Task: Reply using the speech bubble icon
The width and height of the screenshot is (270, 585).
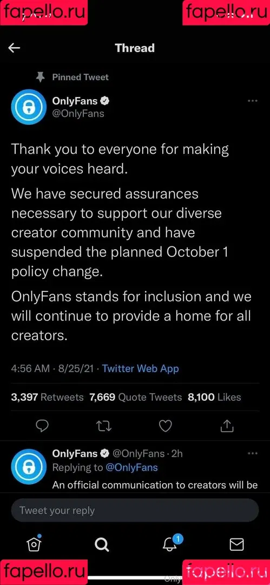Action: [x=43, y=426]
